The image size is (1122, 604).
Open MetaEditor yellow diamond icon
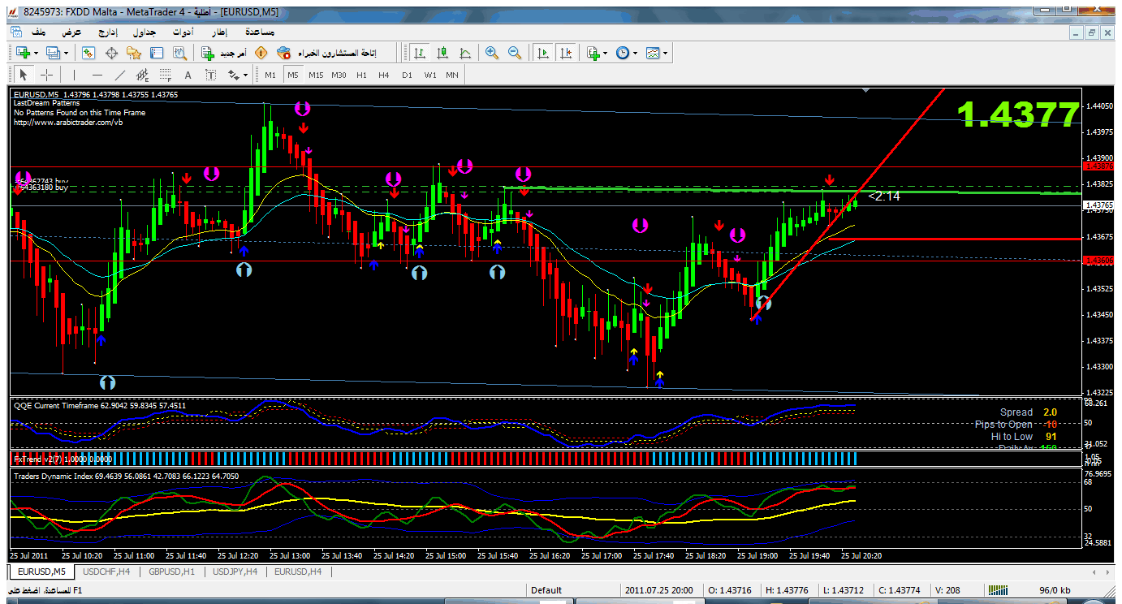point(261,53)
